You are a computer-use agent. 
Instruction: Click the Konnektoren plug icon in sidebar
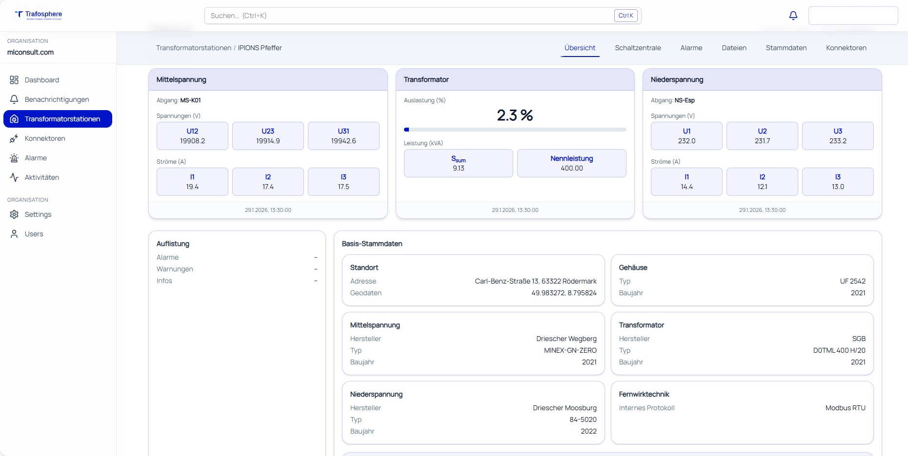14,138
